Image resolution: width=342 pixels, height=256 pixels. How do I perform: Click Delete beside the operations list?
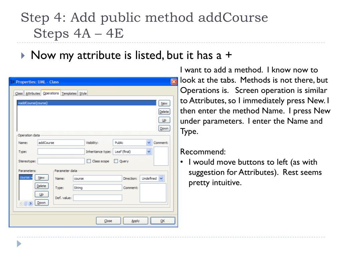click(x=164, y=112)
